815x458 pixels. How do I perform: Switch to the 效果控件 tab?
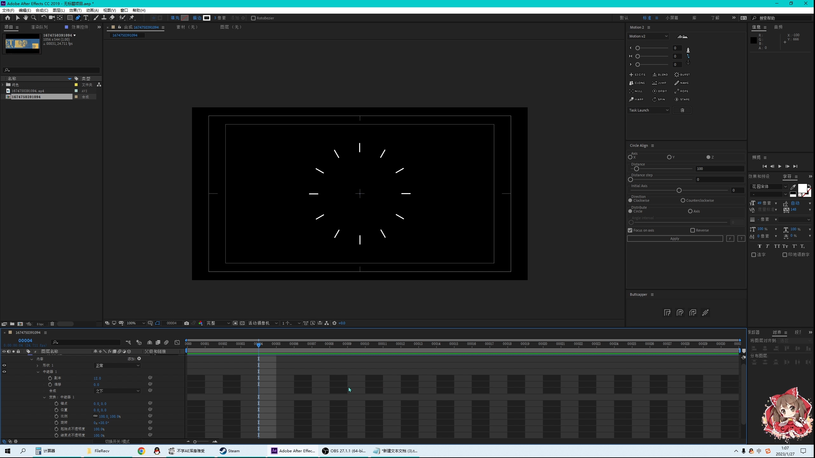coord(80,27)
